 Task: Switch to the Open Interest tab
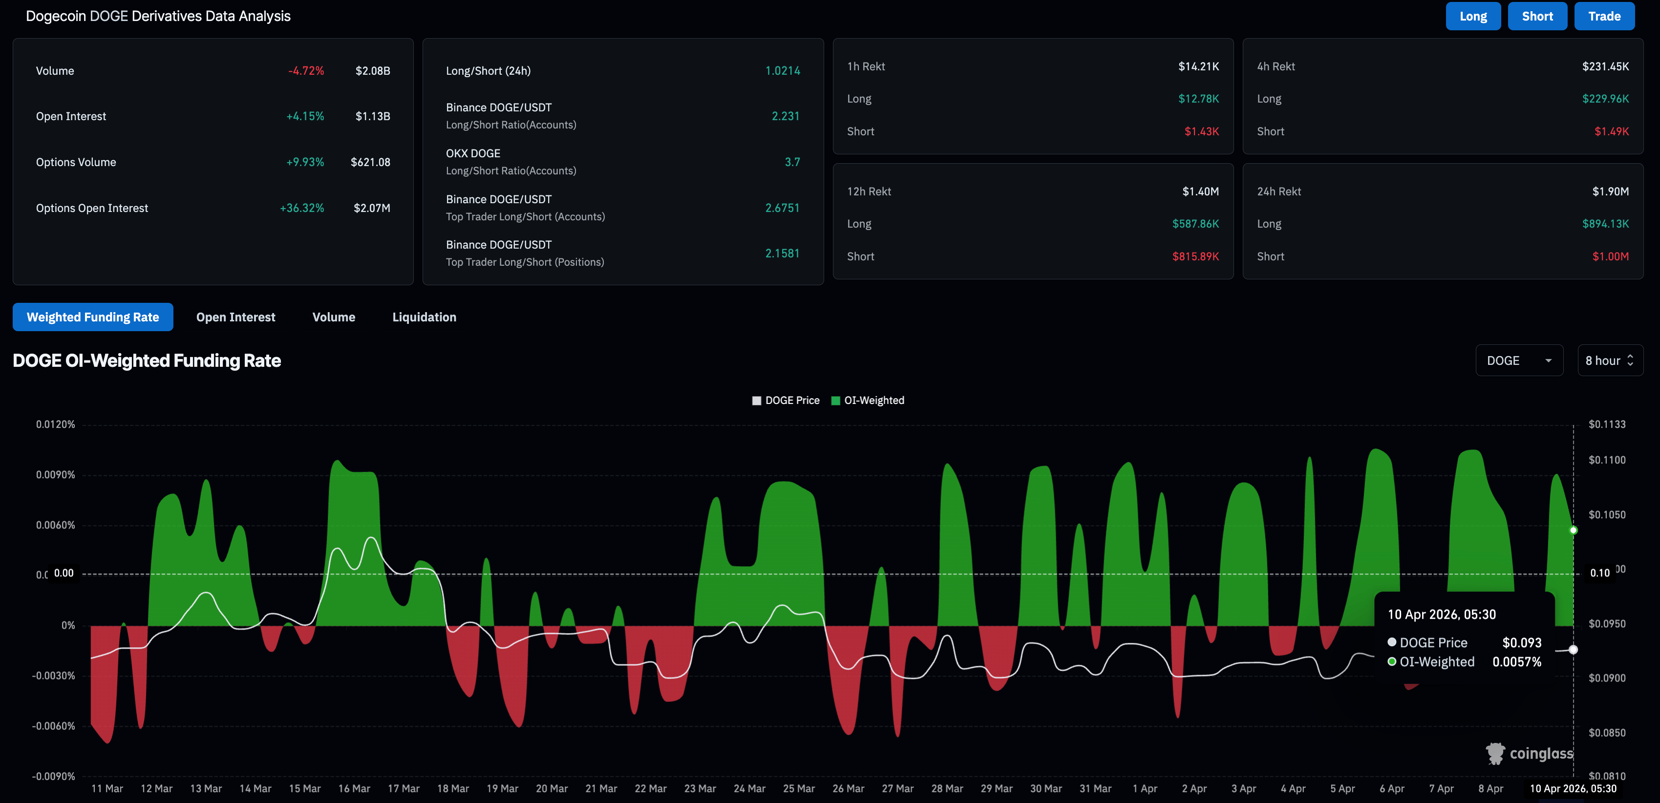(235, 317)
